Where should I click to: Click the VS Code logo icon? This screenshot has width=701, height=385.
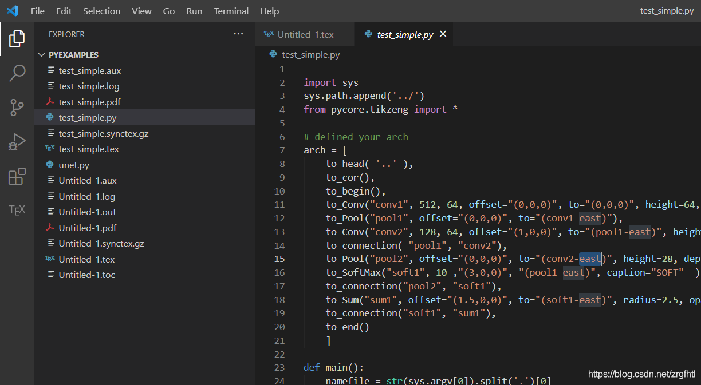tap(13, 11)
